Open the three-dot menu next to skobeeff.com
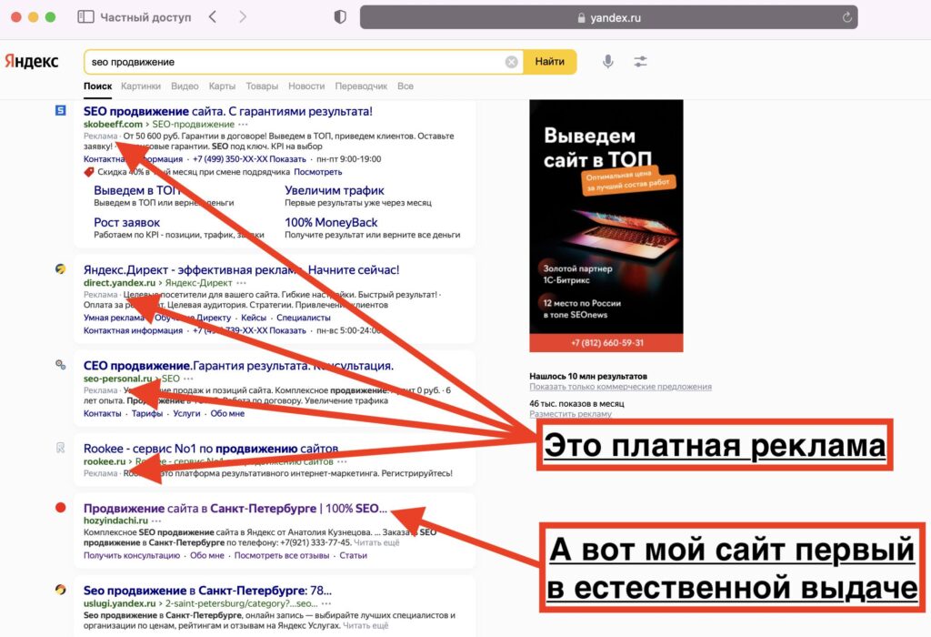 pos(243,124)
